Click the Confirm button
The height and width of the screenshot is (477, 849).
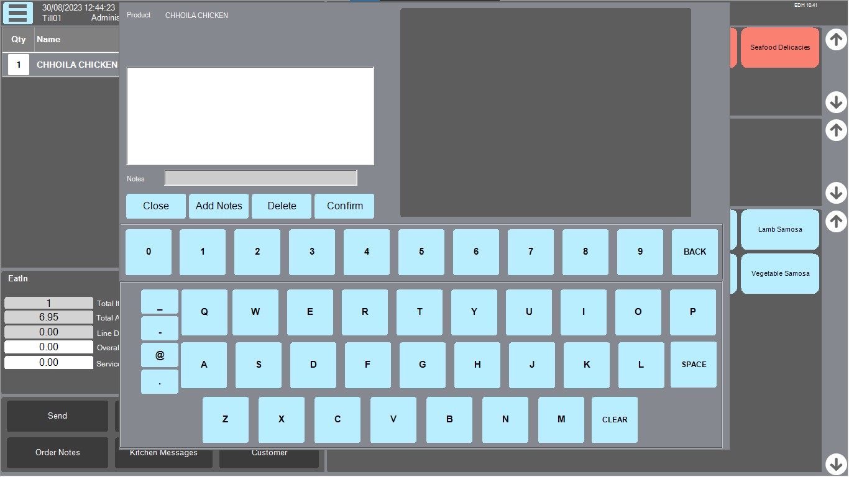[x=344, y=206]
